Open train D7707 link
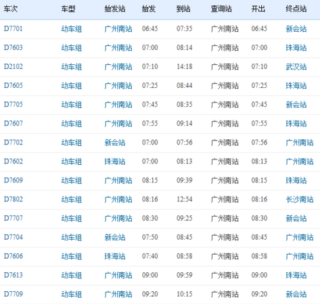 14,218
